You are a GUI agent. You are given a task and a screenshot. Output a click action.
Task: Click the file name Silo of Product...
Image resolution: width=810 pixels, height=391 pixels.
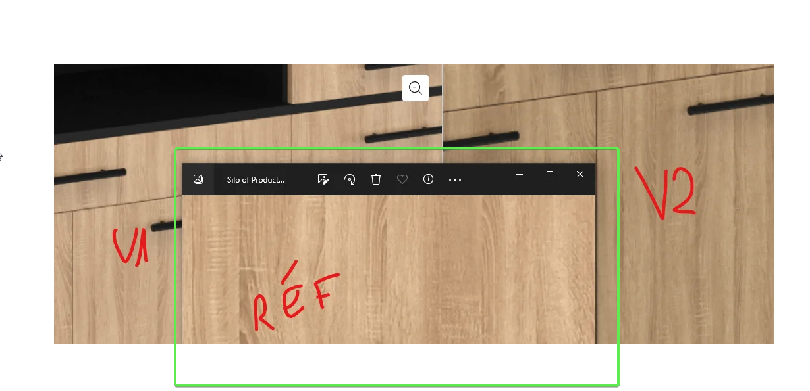click(256, 179)
